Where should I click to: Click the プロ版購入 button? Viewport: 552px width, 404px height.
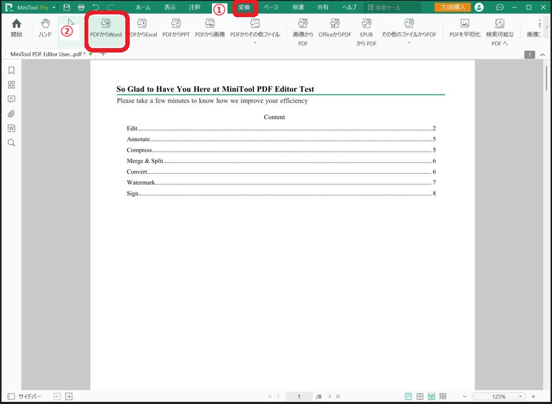coord(453,7)
